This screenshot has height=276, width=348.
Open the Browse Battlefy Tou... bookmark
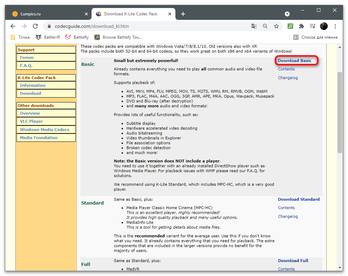pyautogui.click(x=118, y=37)
